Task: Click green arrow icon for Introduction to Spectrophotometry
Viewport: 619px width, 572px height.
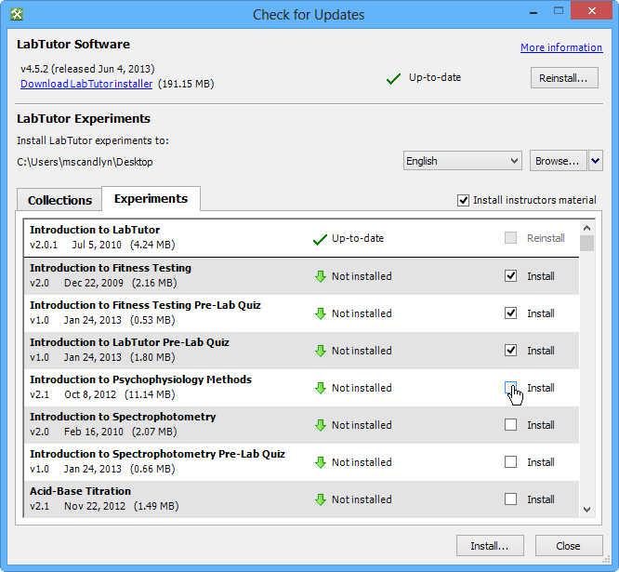Action: [x=321, y=425]
